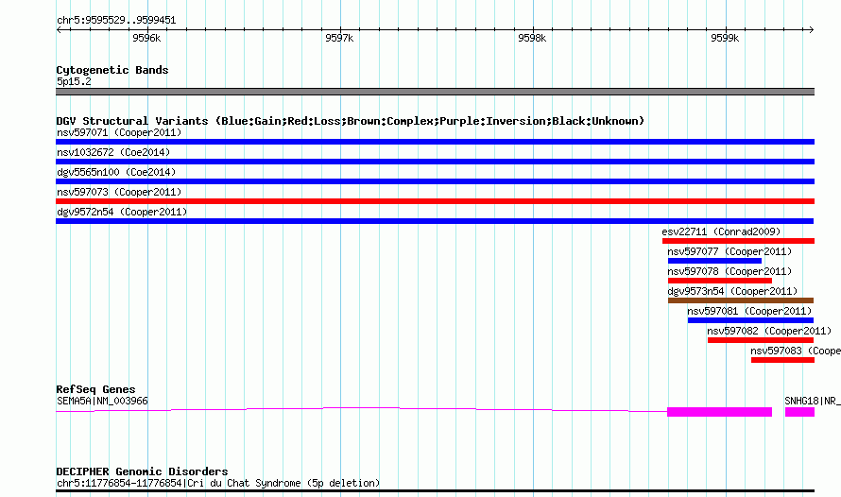The image size is (841, 497).
Task: Click the dgv9573n54 (Cooper2011) label
Action: pyautogui.click(x=732, y=291)
